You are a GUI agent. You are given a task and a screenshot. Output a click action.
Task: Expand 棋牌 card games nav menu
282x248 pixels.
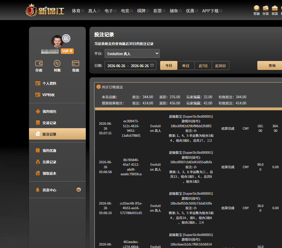(143, 11)
